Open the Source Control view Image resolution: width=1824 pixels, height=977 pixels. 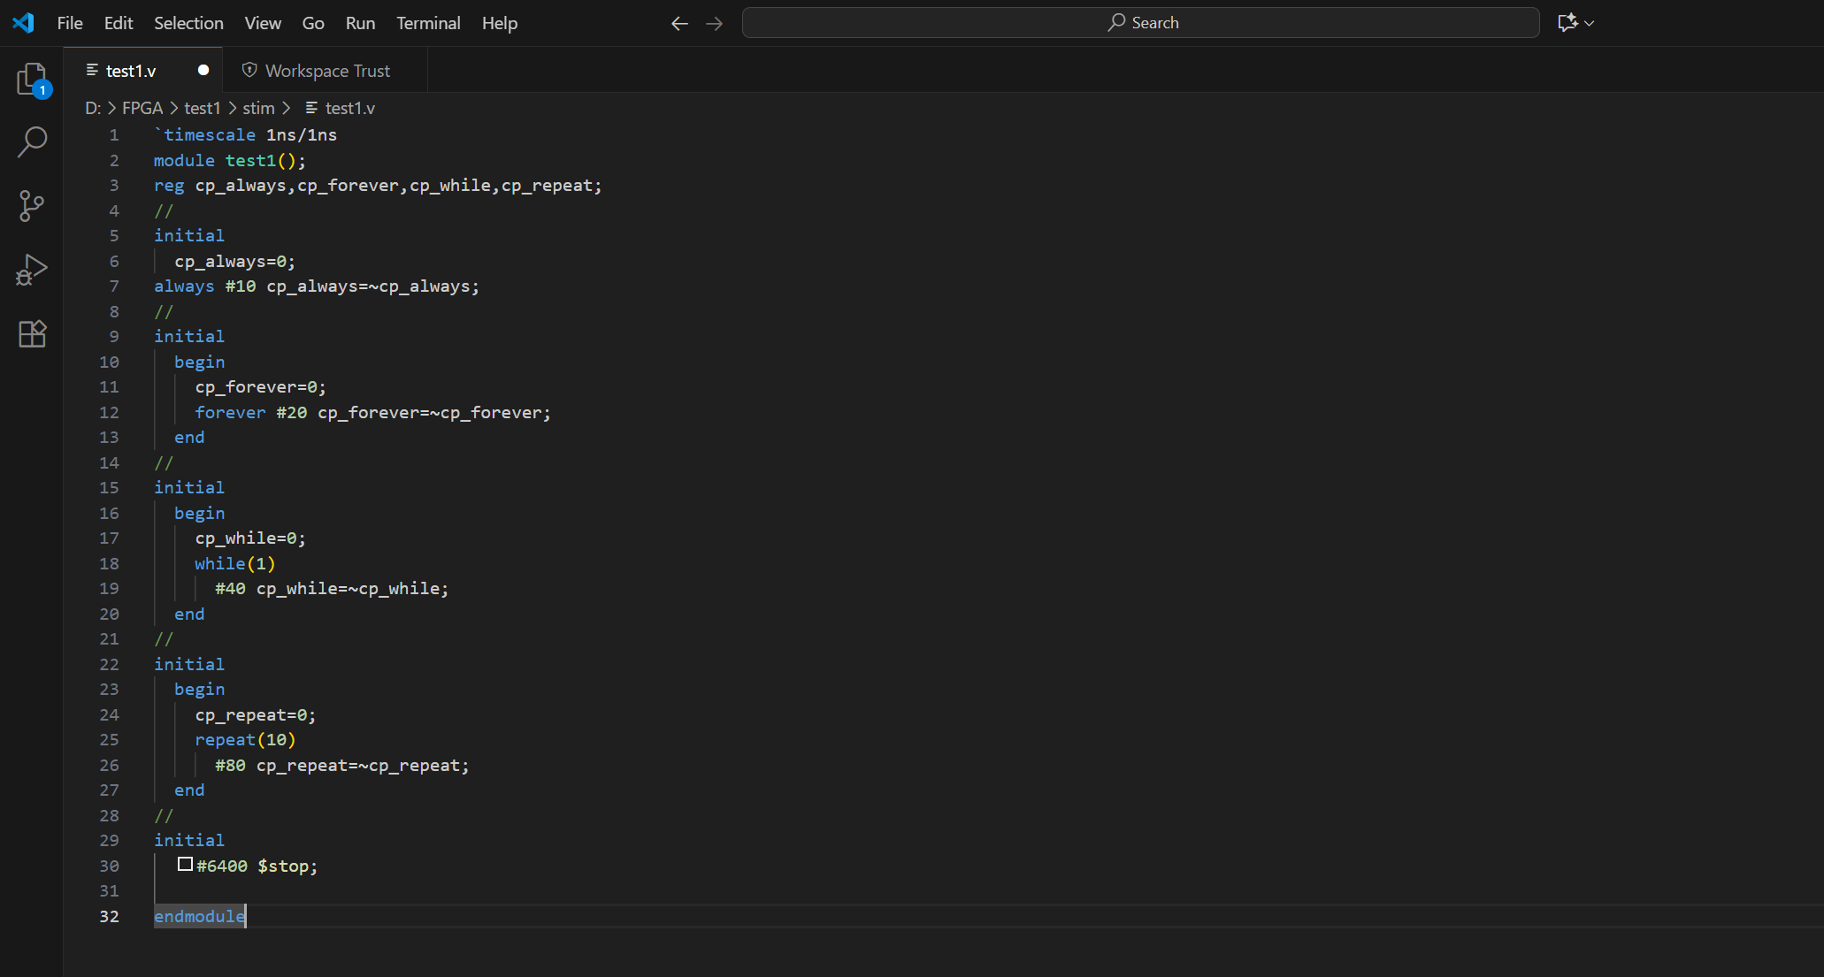pyautogui.click(x=32, y=206)
